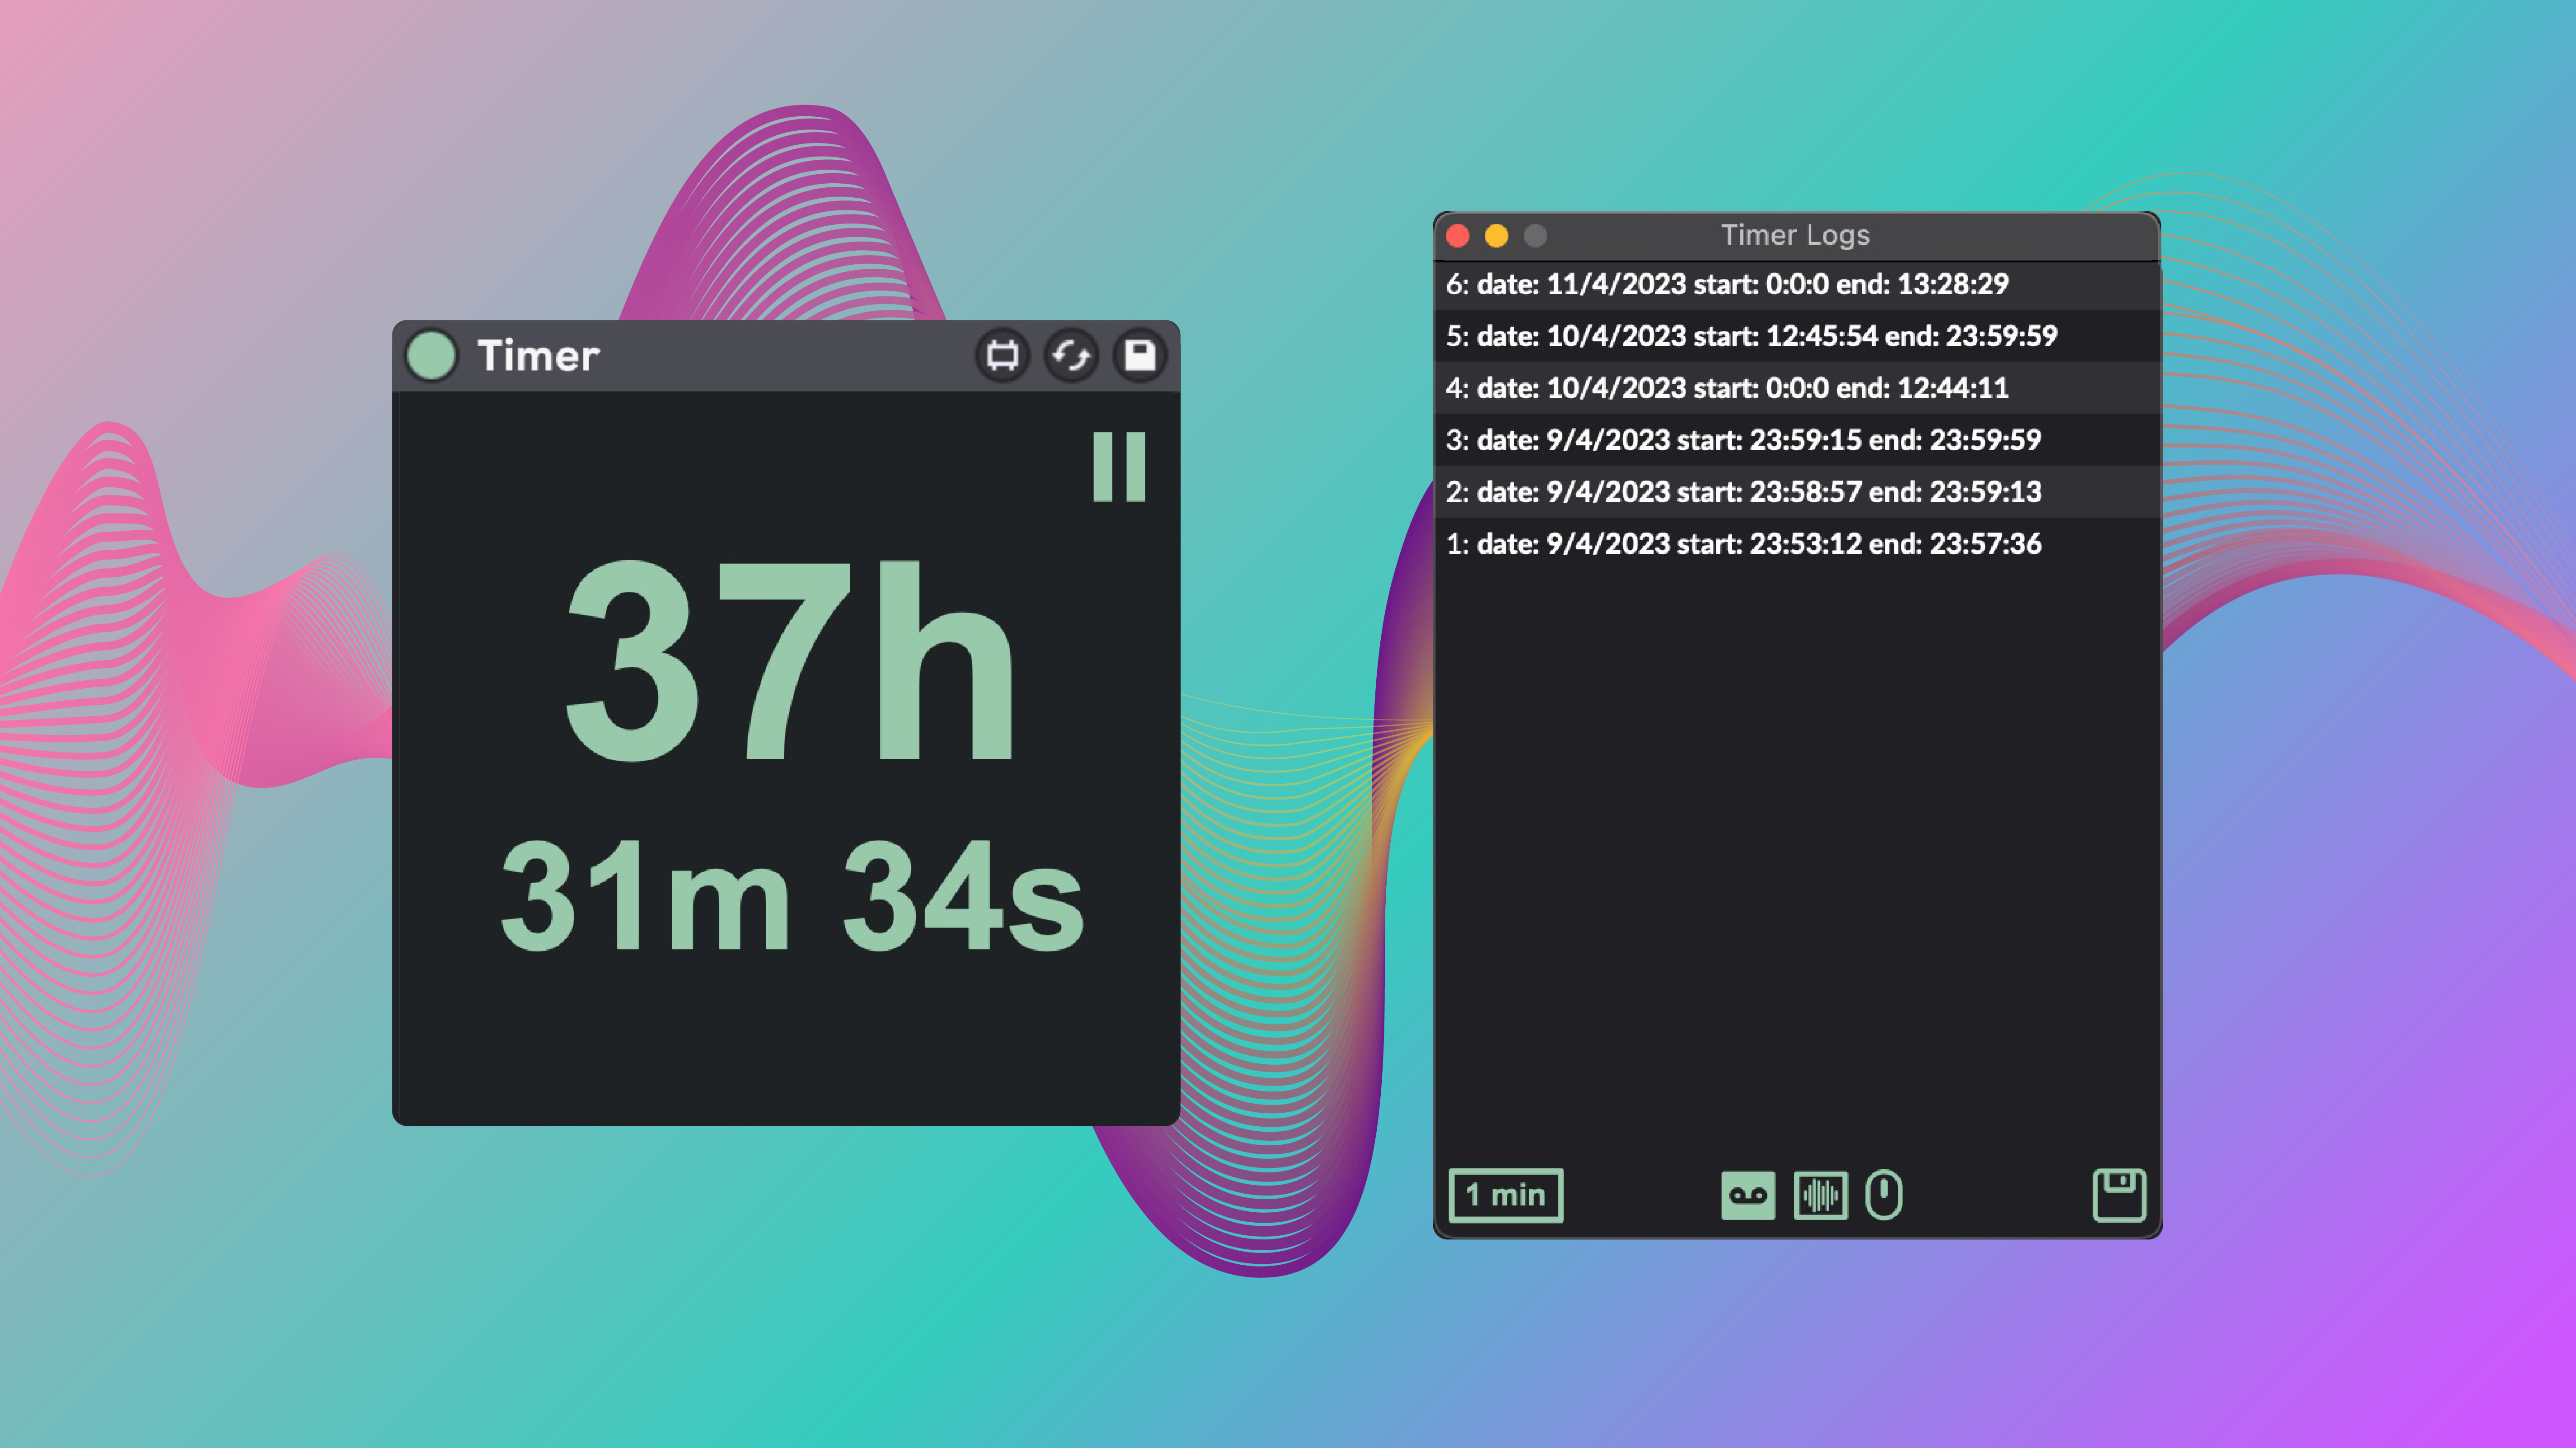Open the 1 min interval selector
2576x1448 pixels.
(x=1505, y=1195)
